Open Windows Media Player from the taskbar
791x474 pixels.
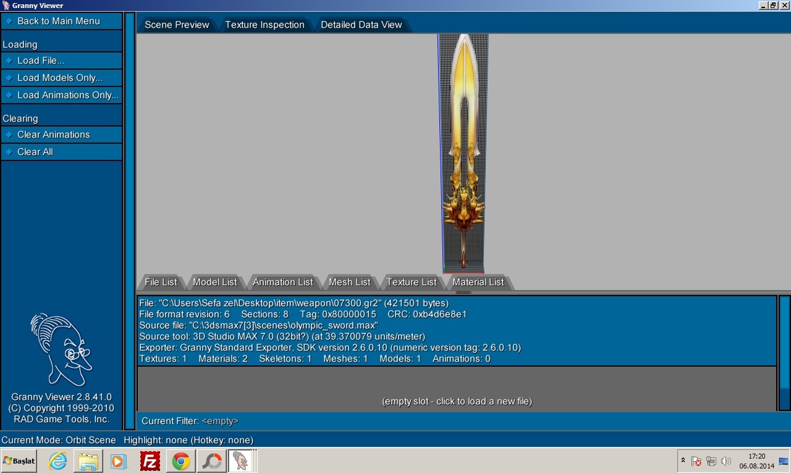click(119, 461)
